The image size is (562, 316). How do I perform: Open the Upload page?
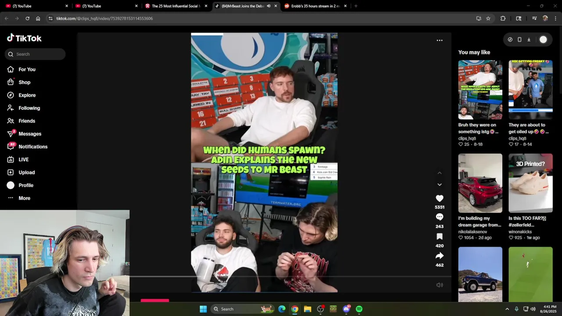[x=21, y=172]
